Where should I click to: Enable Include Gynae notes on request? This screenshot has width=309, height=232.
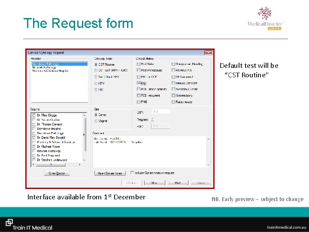click(x=132, y=173)
